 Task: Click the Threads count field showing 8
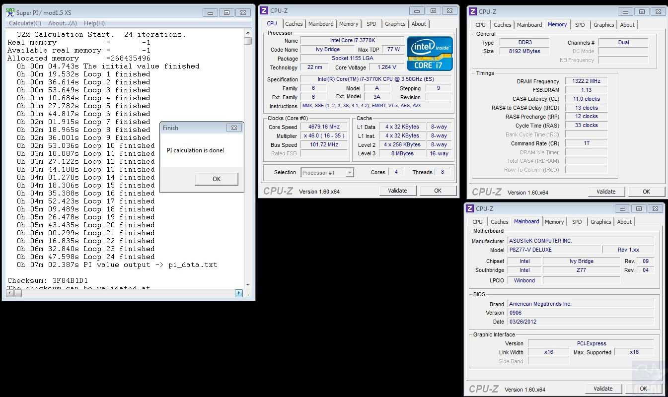coord(443,172)
